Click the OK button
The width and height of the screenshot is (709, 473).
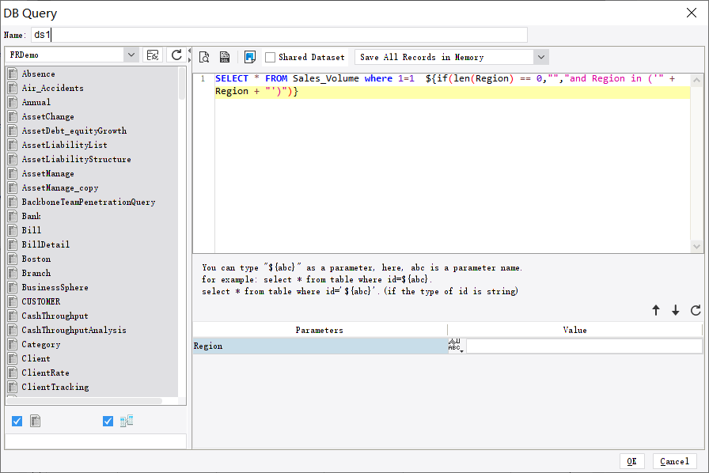pyautogui.click(x=631, y=461)
